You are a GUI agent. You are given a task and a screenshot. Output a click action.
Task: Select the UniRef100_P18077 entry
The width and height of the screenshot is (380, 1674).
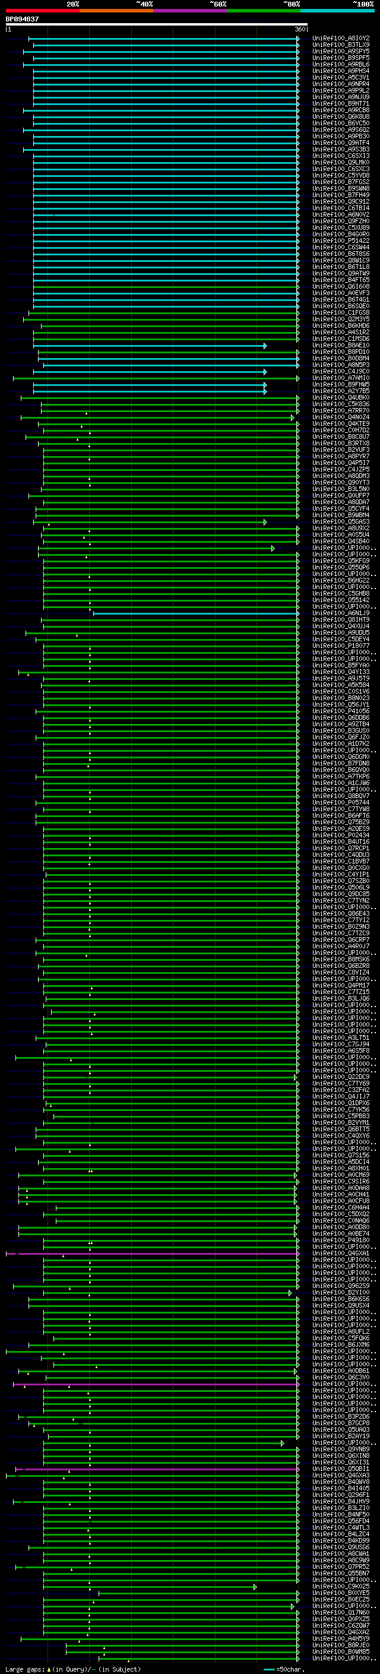[x=341, y=646]
